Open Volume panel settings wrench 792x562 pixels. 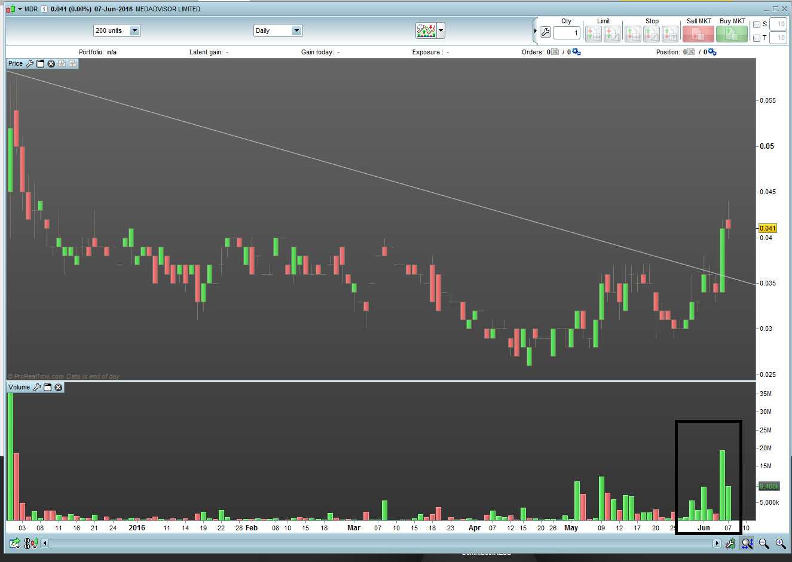point(36,387)
